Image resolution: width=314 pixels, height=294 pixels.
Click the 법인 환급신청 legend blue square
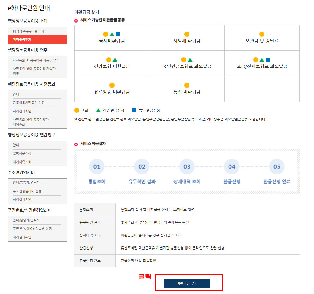click(x=133, y=110)
